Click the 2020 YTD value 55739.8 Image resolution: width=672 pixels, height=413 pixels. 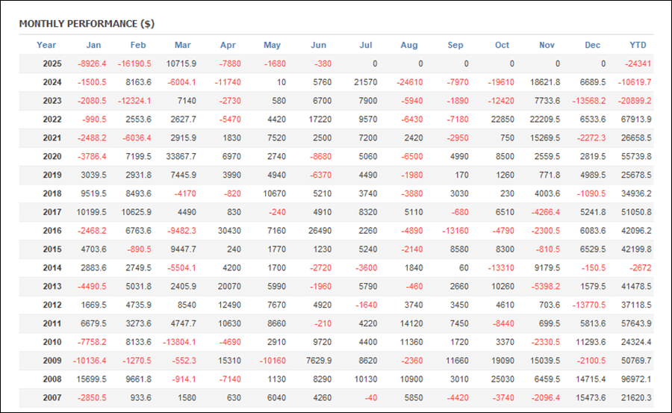click(x=636, y=156)
